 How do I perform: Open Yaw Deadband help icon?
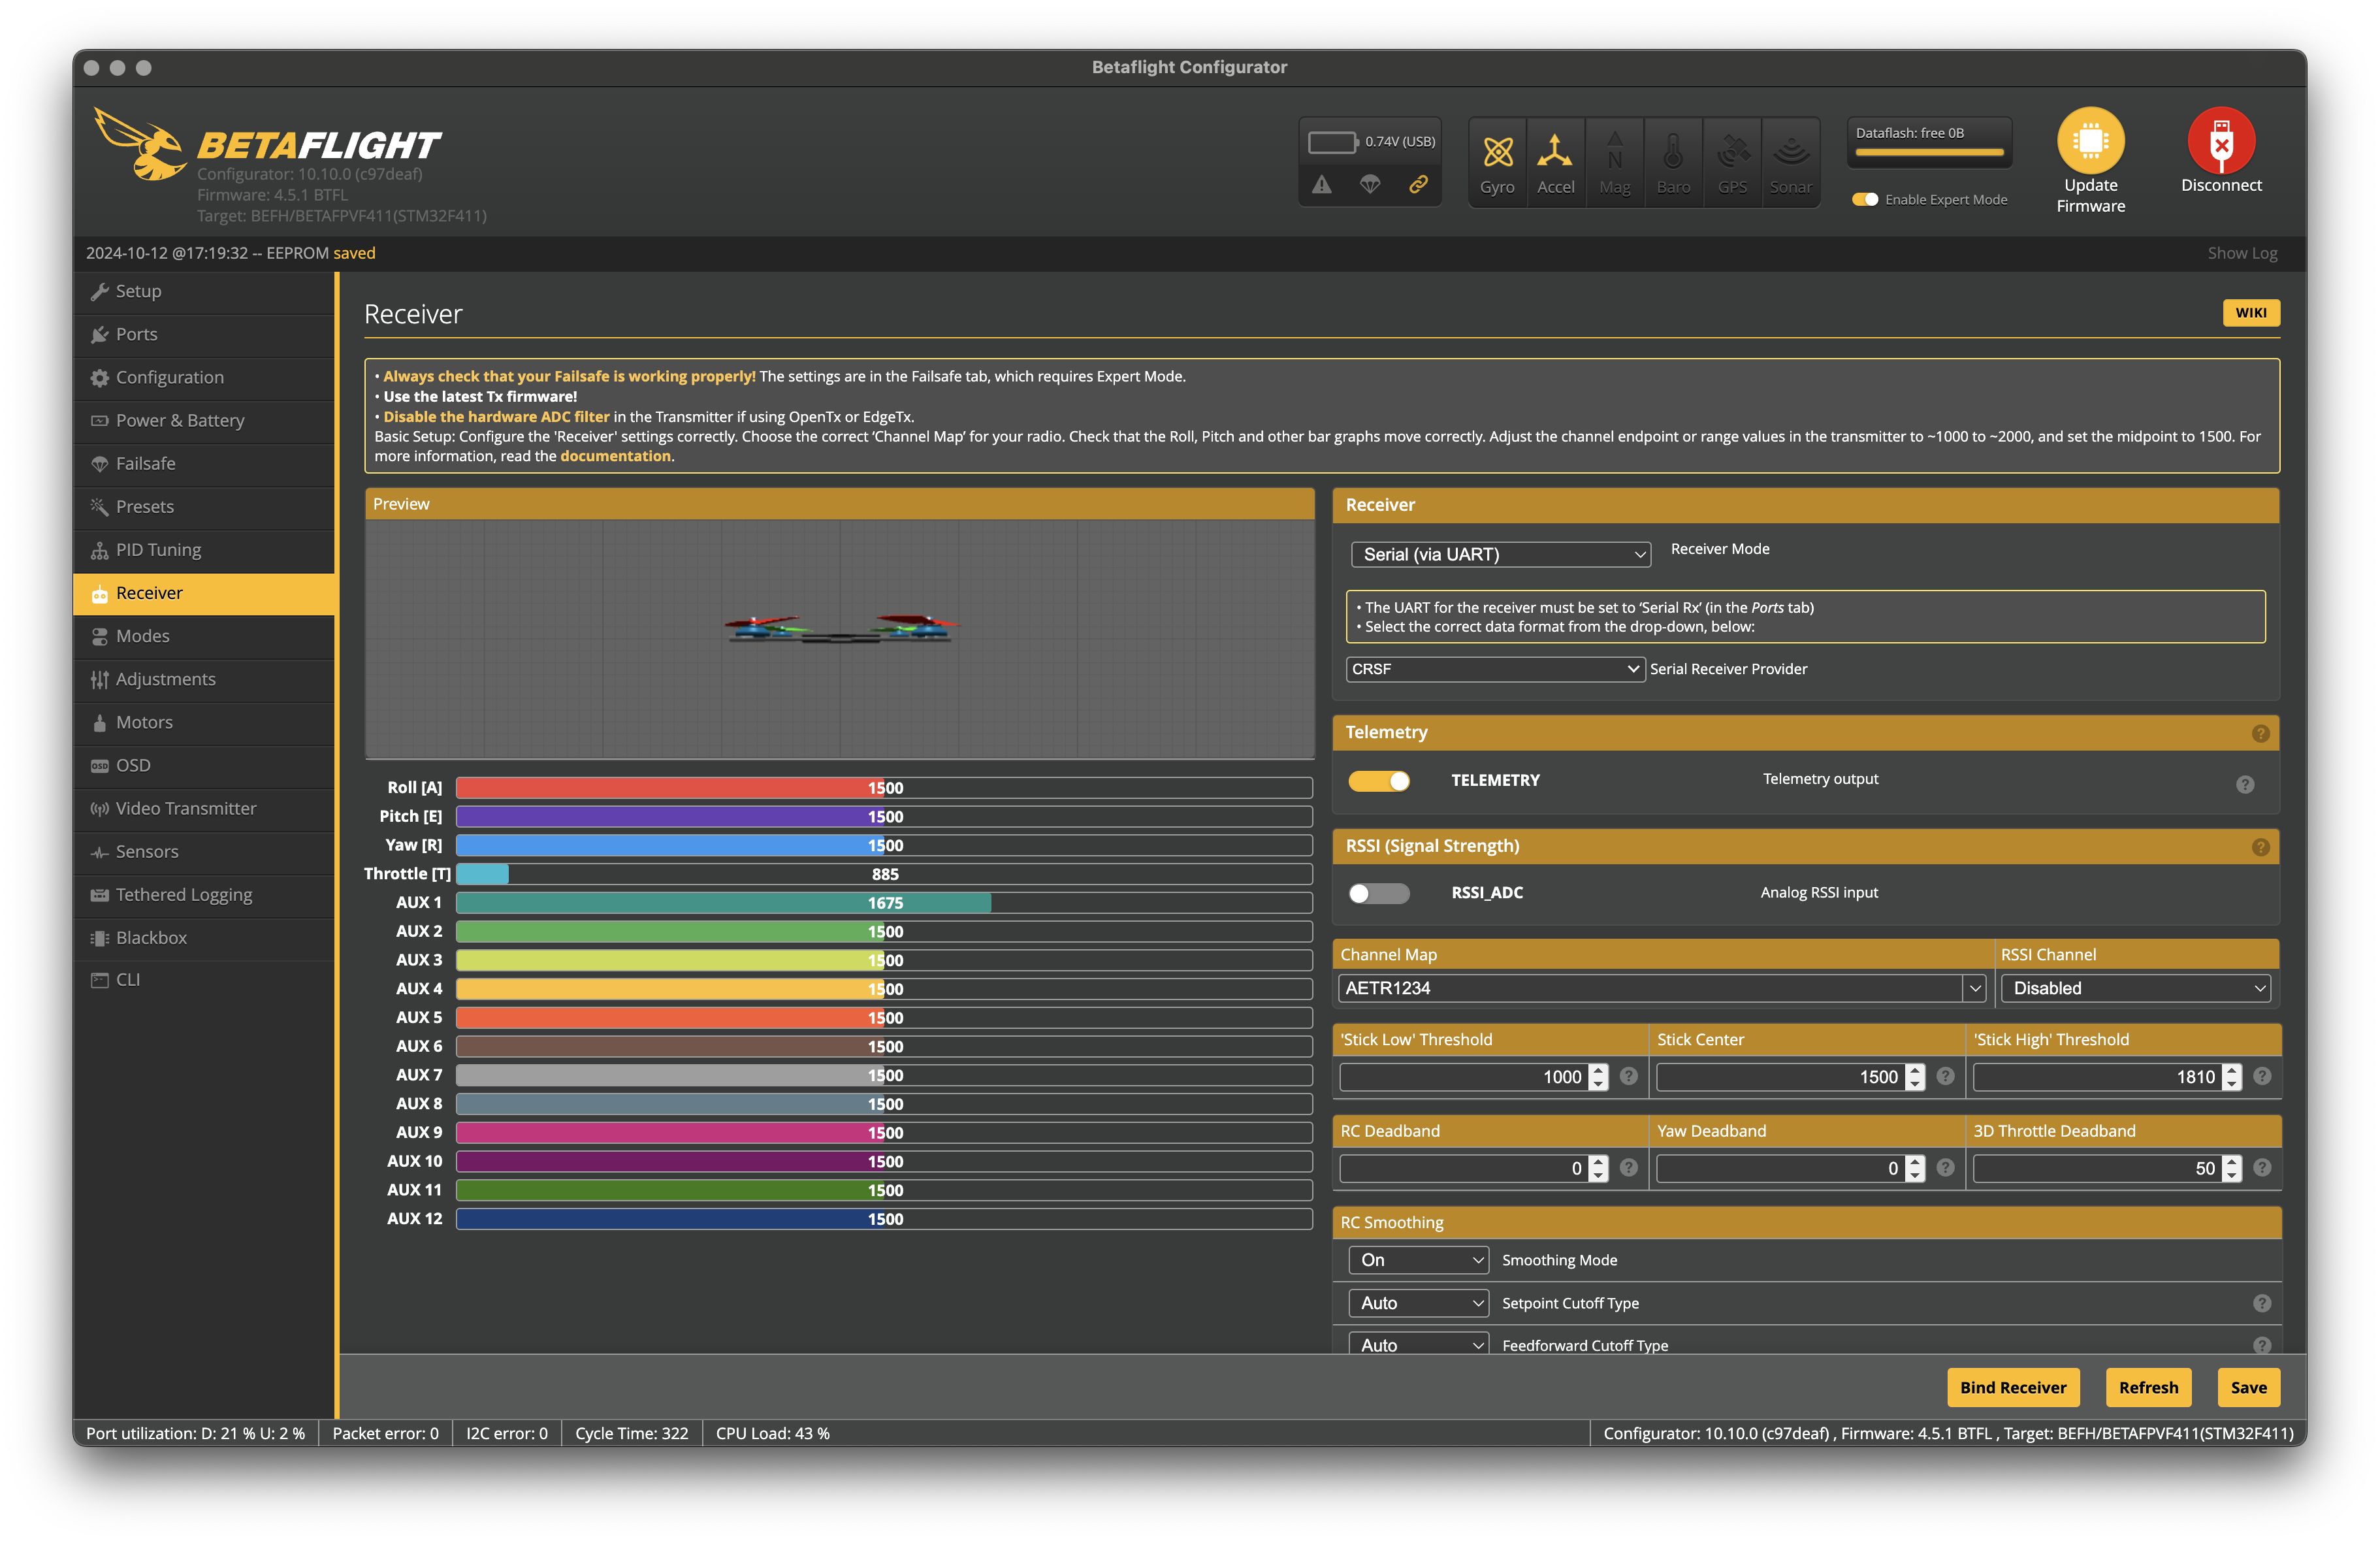tap(1945, 1167)
